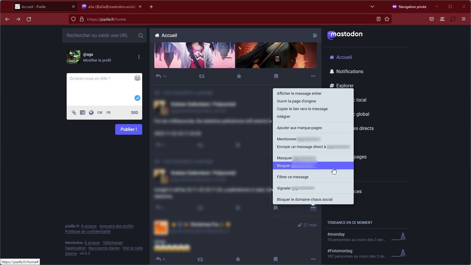Open the emoji picker in compose box

tap(137, 78)
